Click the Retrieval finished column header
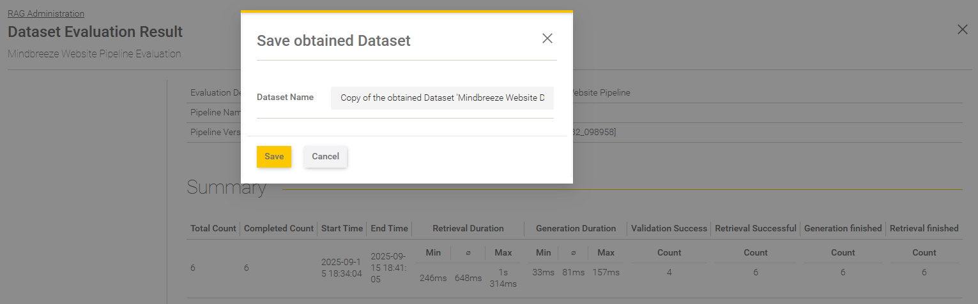The height and width of the screenshot is (304, 978). (924, 228)
